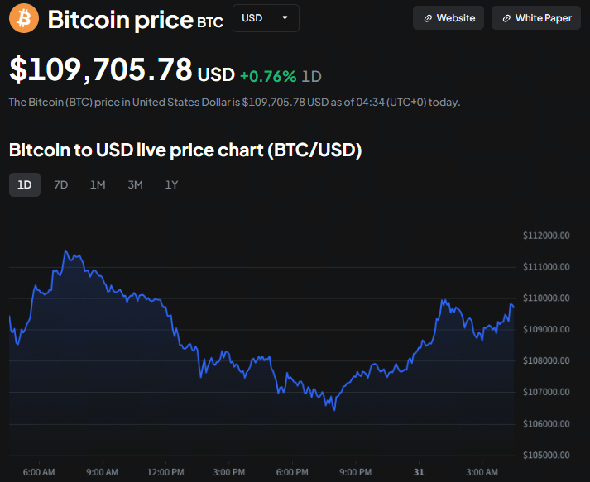Click the $112000.00 y-axis label

[546, 236]
